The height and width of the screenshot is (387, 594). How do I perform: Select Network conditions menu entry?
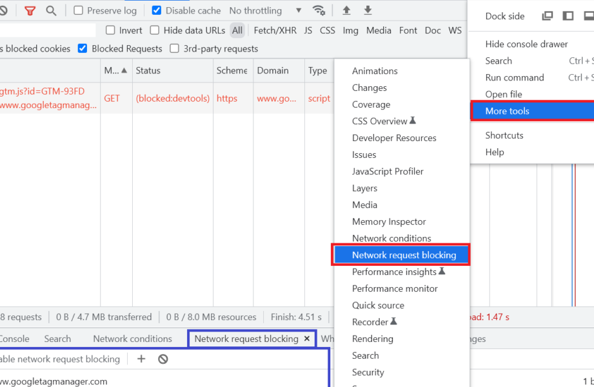point(402,238)
